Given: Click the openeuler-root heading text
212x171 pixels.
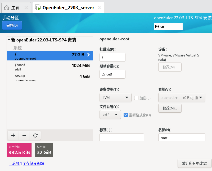Looking at the screenshot, I should point(114,39).
